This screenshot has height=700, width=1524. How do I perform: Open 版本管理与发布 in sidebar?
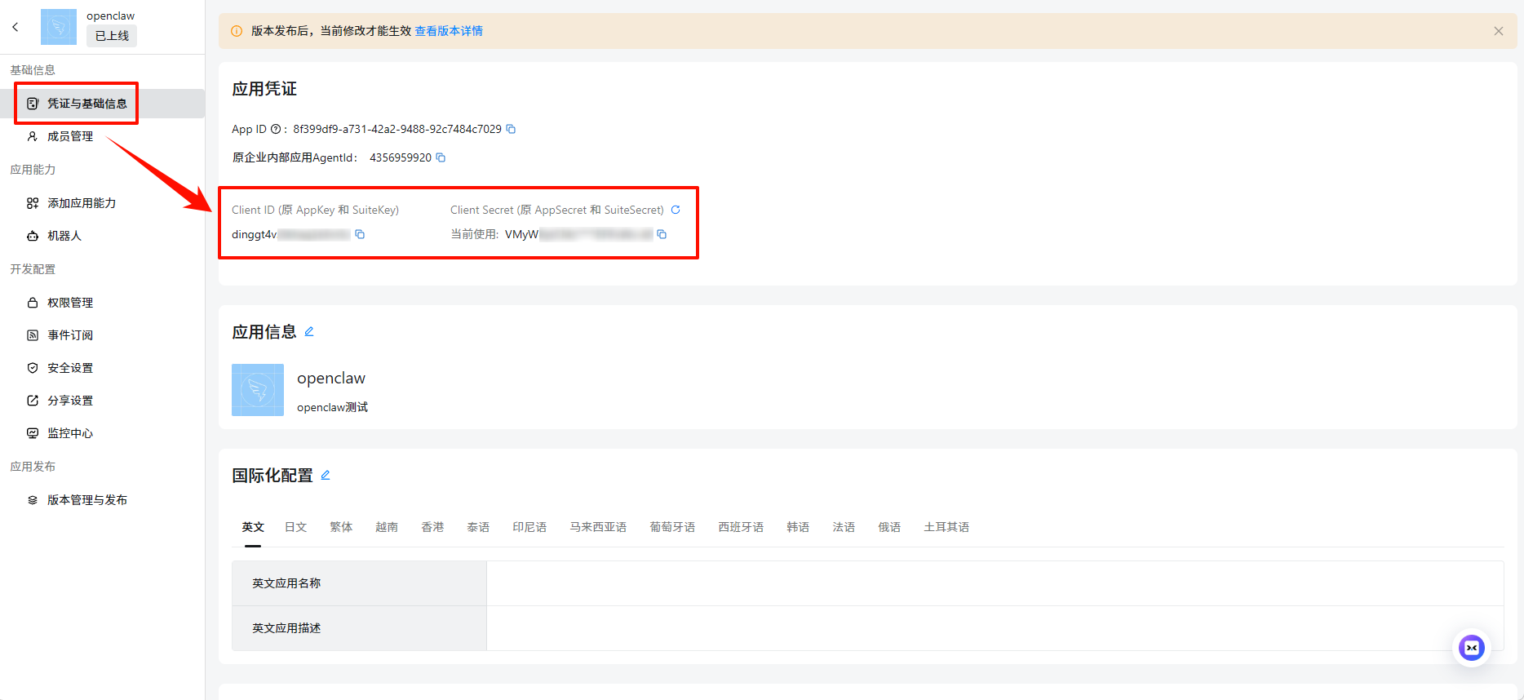click(x=87, y=500)
